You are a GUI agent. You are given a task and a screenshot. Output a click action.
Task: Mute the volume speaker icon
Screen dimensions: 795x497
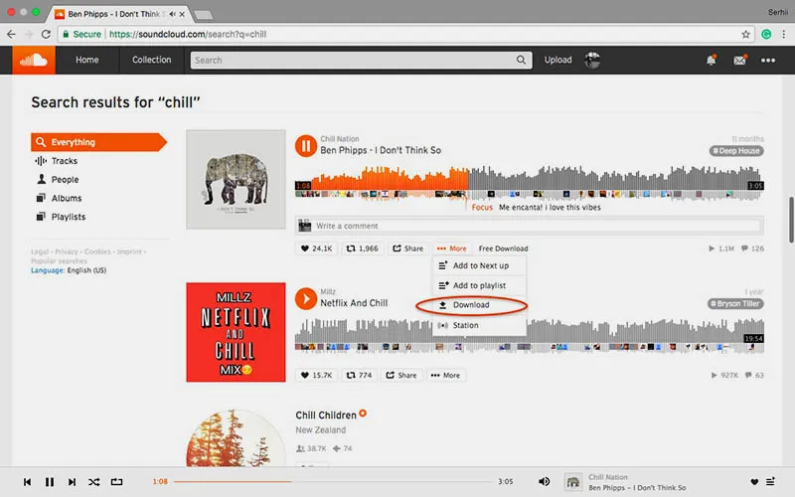[x=544, y=481]
